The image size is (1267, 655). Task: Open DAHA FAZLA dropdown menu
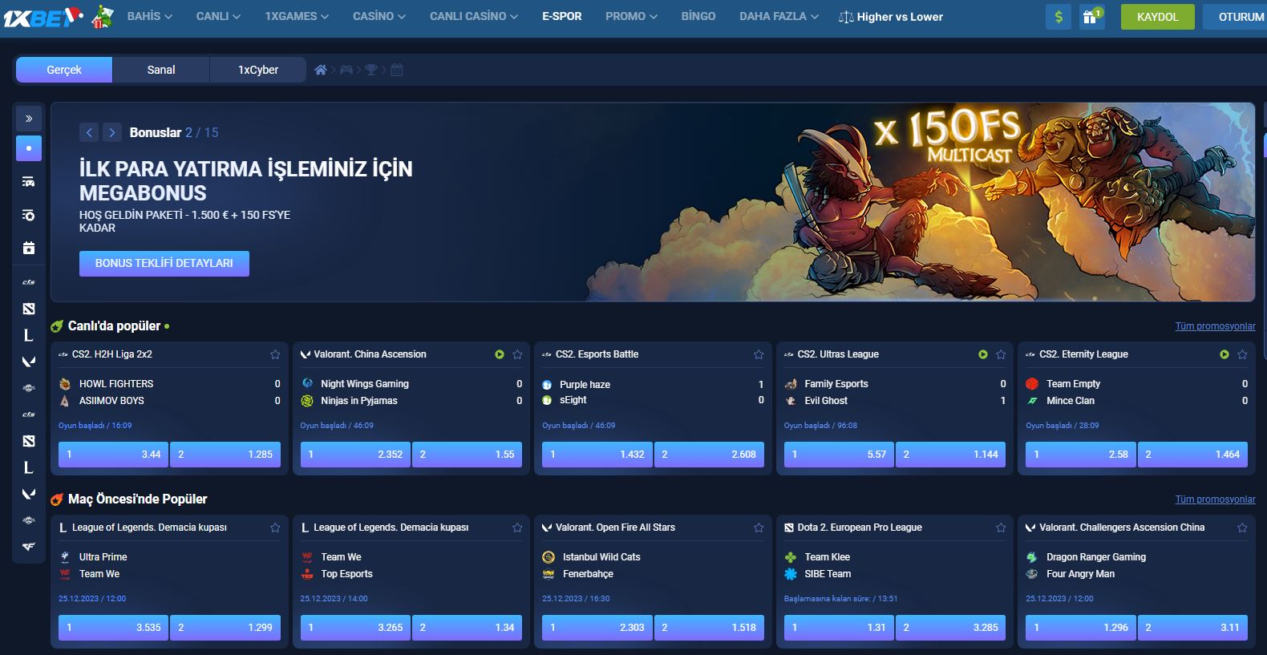point(778,16)
